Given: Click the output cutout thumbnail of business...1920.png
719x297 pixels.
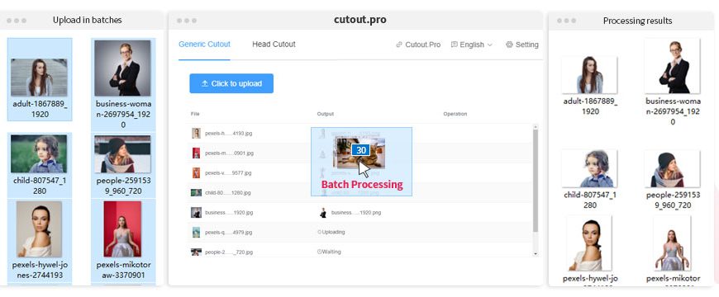Looking at the screenshot, I should (323, 212).
